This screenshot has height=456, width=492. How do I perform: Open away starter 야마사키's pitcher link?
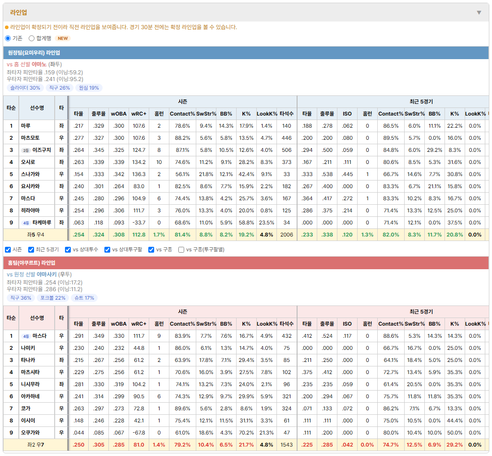(x=47, y=275)
